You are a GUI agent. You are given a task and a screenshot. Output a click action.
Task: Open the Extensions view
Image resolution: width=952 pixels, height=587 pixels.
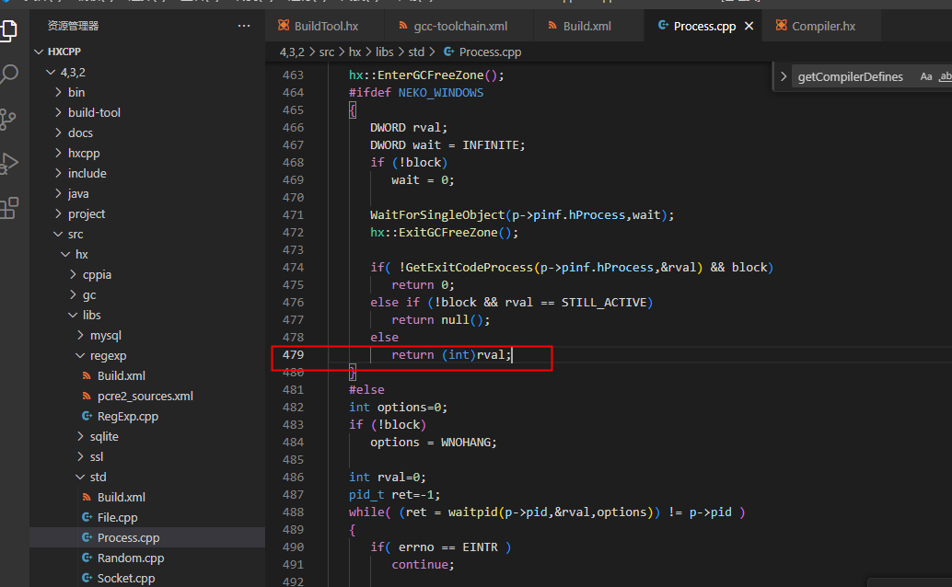pyautogui.click(x=9, y=208)
